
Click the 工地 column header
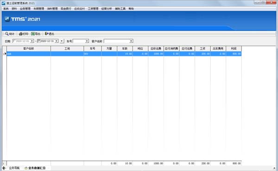pos(67,49)
